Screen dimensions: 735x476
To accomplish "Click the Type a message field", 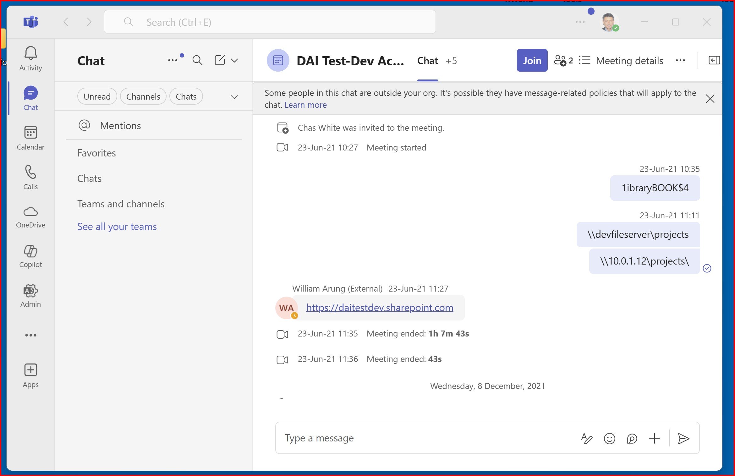I will tap(424, 438).
